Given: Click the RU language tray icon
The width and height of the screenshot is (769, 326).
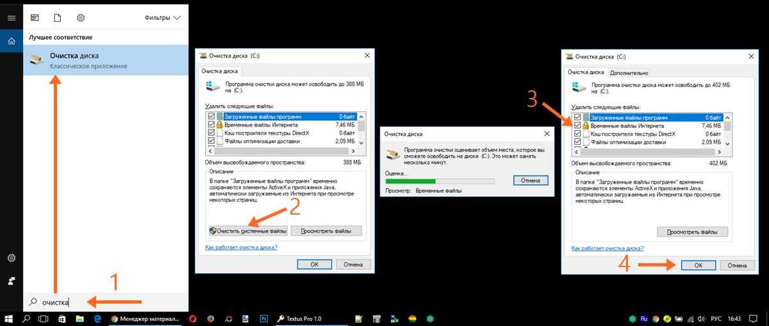Looking at the screenshot, I should pos(644,318).
